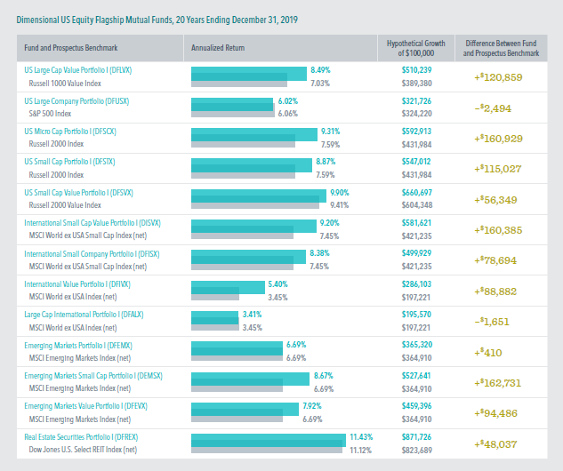Click the 8.87% return value
This screenshot has height=471, width=563.
326,162
